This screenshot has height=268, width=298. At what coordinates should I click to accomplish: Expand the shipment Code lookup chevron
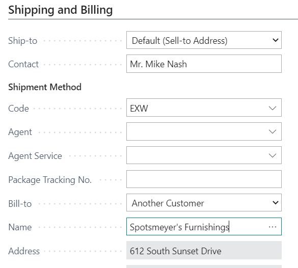273,108
